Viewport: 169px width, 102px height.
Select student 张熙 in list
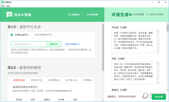pos(75,100)
